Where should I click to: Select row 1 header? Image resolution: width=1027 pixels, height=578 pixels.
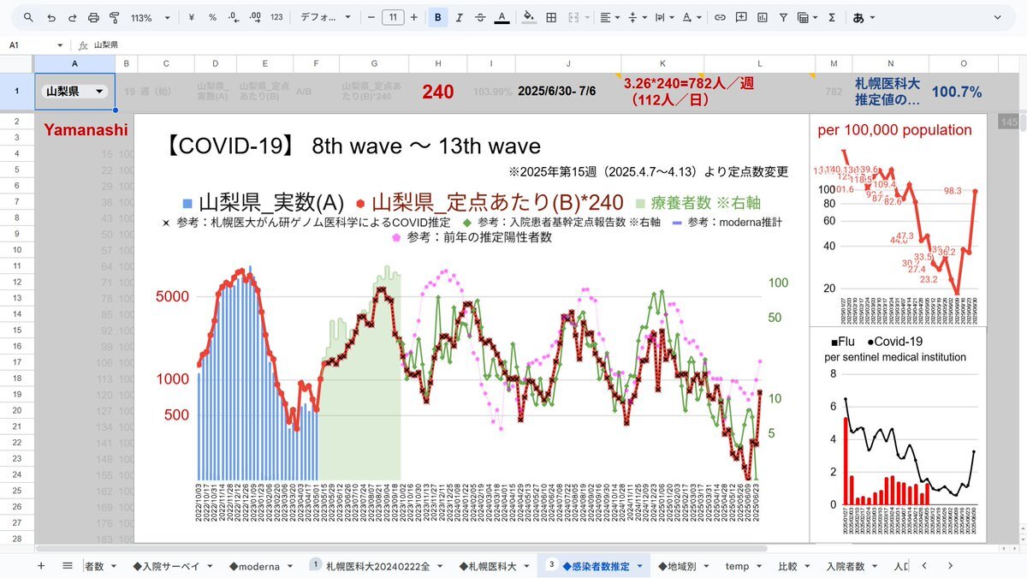coord(16,92)
